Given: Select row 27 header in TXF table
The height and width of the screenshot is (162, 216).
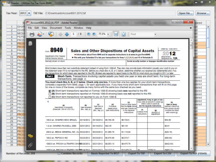Looking at the screenshot, I should 12,114.
